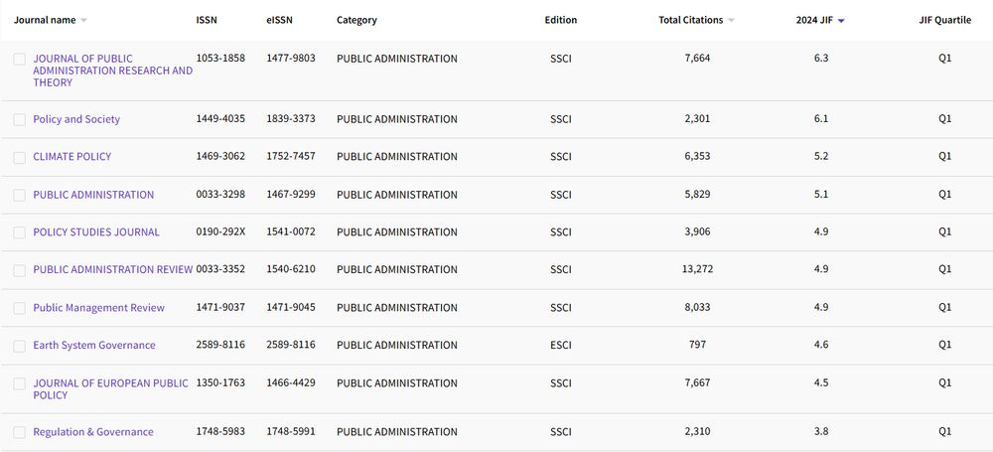This screenshot has height=452, width=993.
Task: Click the JIF Quartile column header
Action: tap(944, 20)
